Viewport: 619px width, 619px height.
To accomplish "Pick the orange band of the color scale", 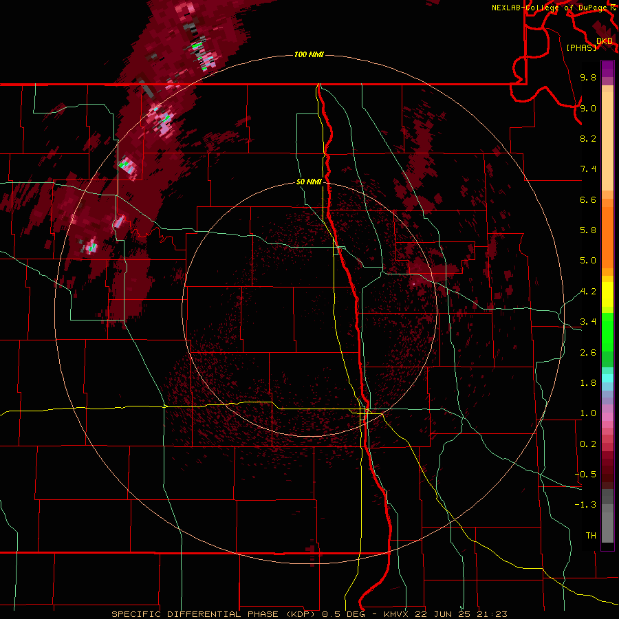I will [607, 237].
